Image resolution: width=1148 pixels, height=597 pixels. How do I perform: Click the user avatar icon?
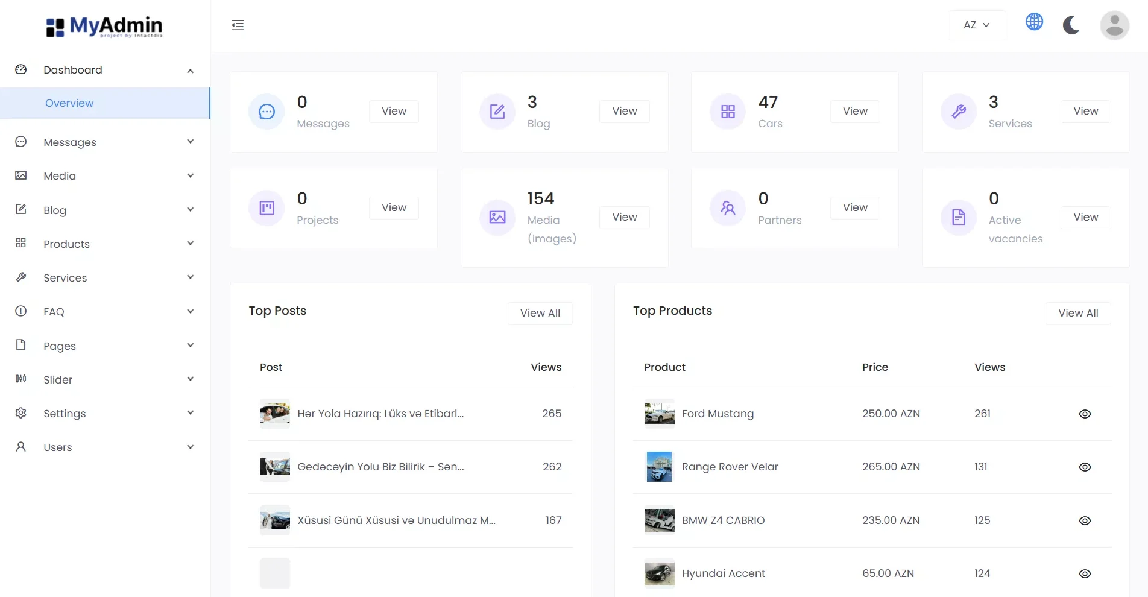[1114, 25]
